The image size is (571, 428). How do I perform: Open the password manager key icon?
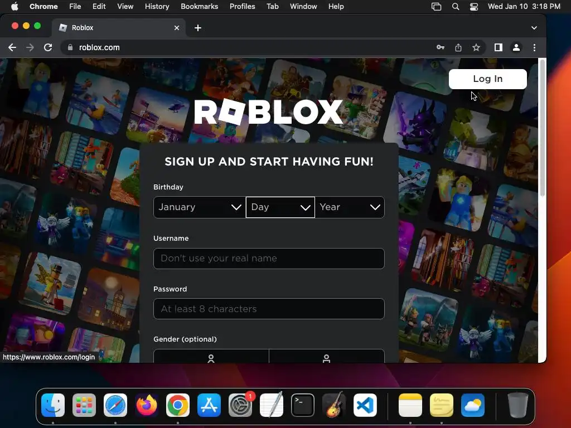click(441, 47)
